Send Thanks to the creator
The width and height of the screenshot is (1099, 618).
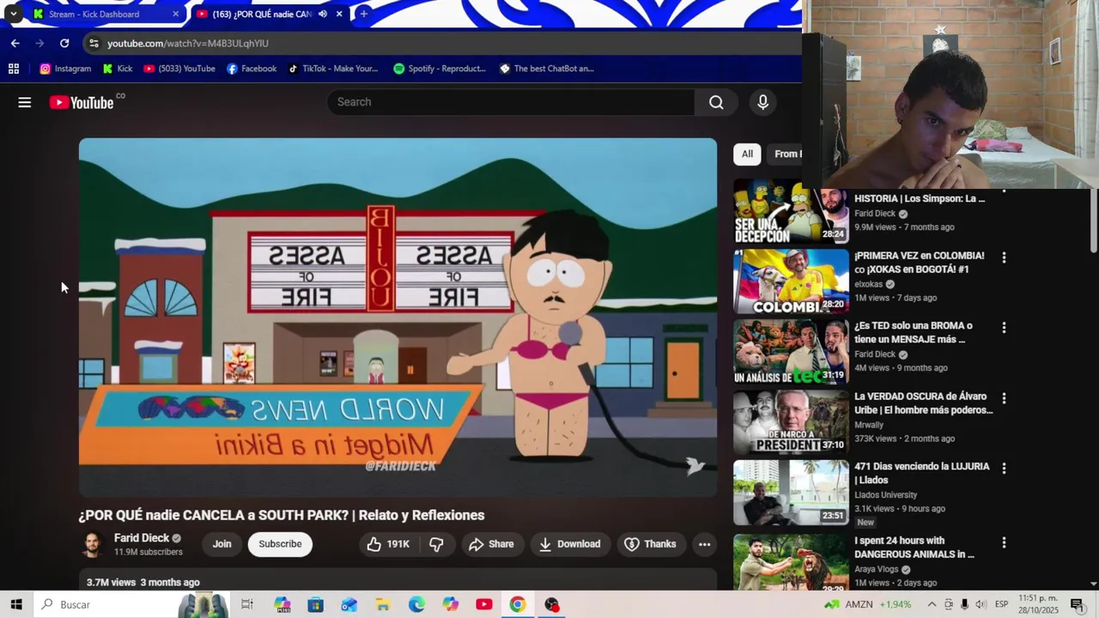pyautogui.click(x=650, y=544)
